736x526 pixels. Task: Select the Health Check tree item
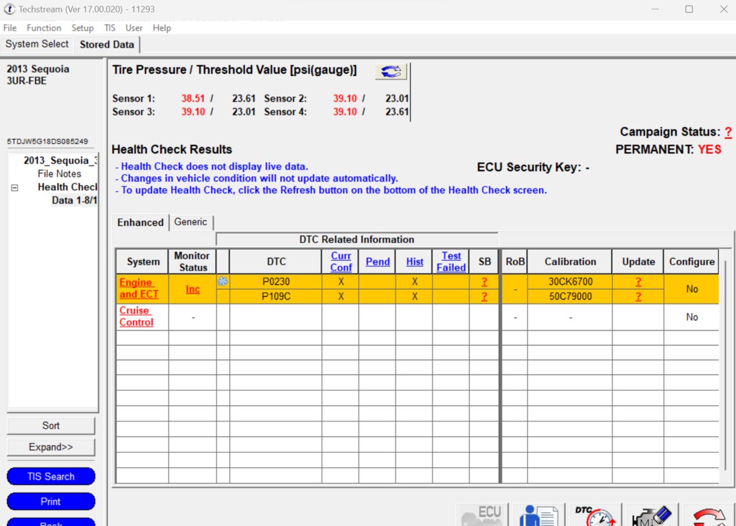[x=67, y=187]
